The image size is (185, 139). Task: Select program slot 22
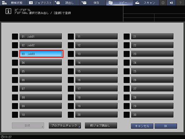152,45
